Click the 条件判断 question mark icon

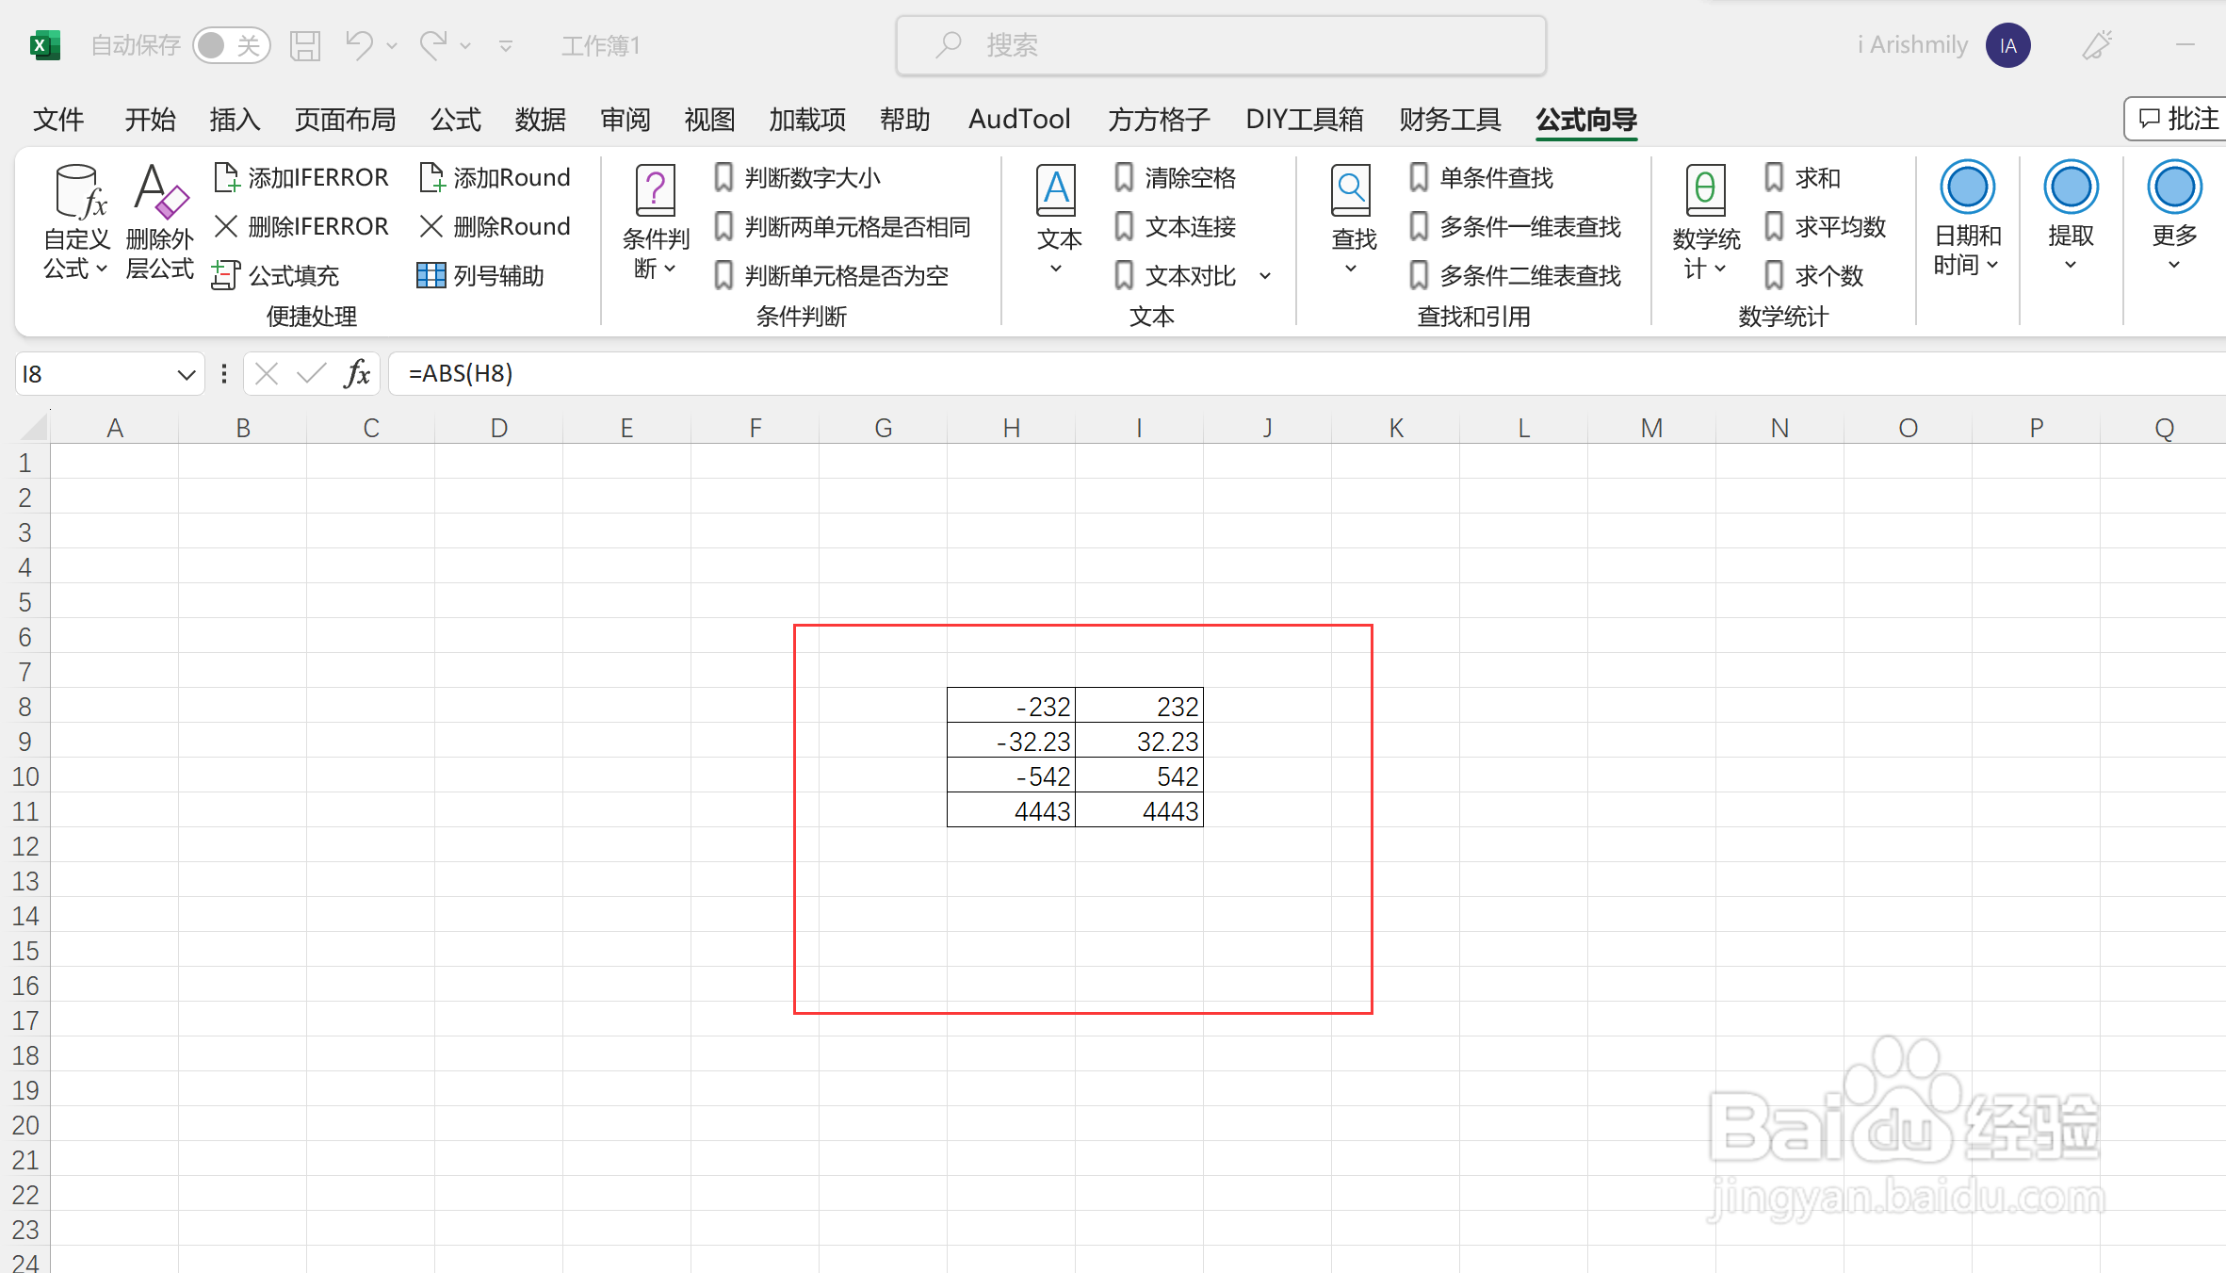point(655,191)
